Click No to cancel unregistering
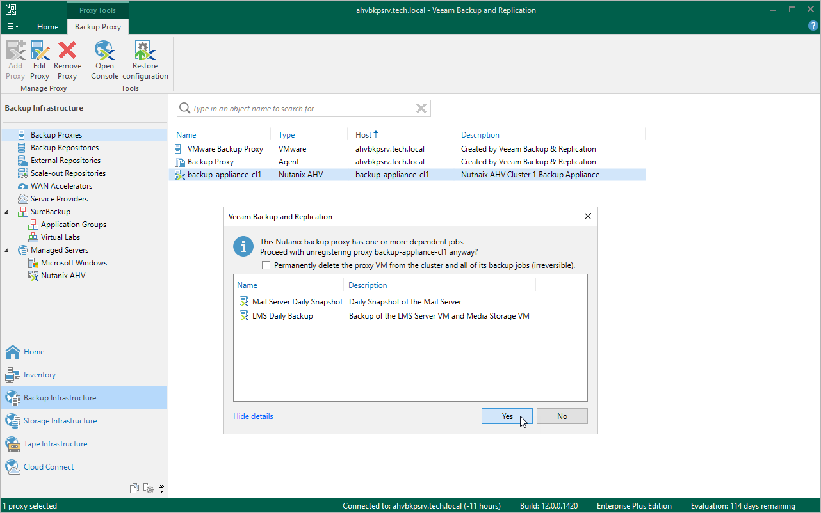821x513 pixels. pos(562,416)
